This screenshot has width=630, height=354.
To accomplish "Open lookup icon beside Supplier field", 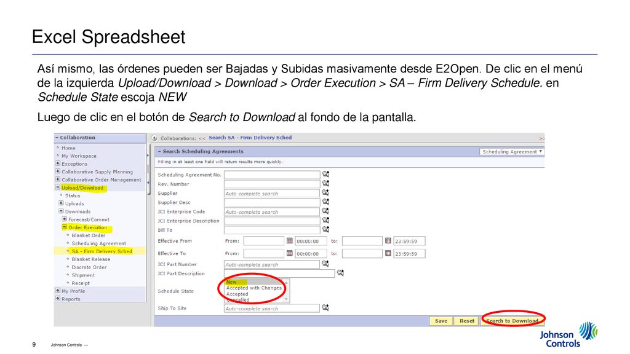I will point(325,192).
